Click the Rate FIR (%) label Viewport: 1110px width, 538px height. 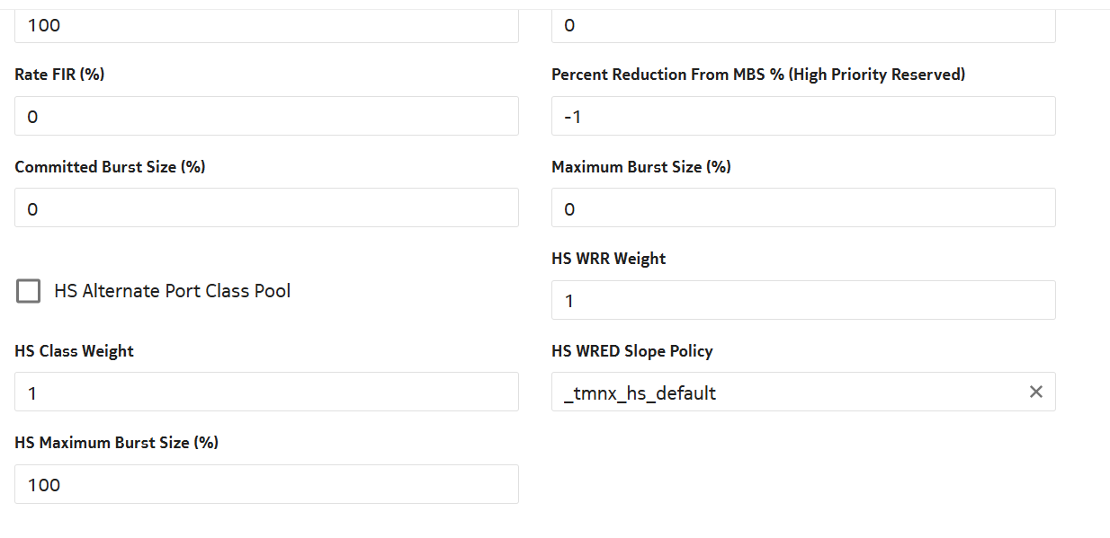(59, 75)
